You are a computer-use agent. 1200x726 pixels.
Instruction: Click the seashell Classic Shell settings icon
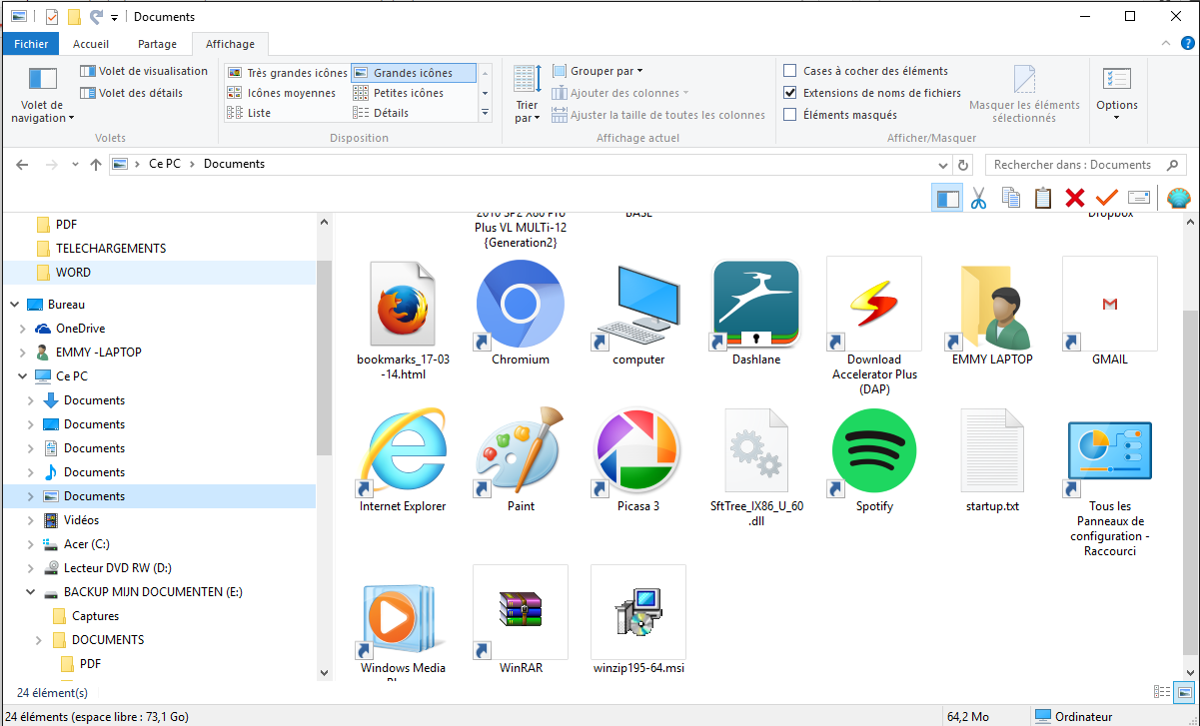point(1179,198)
